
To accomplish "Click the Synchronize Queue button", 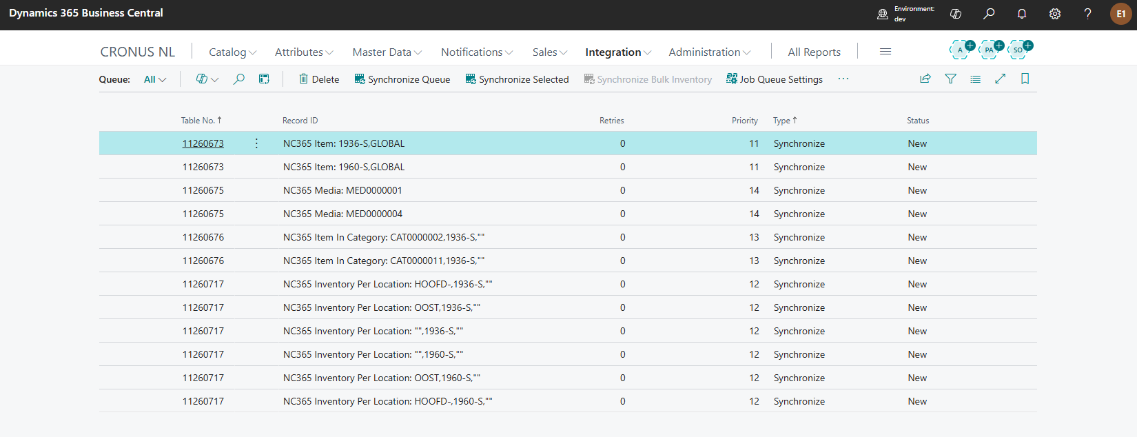I will coord(402,79).
